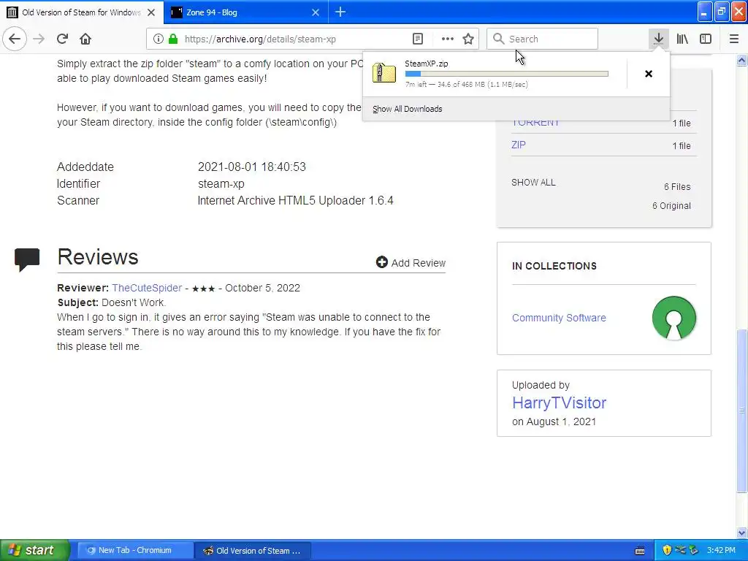
Task: Open a new browser tab
Action: [340, 12]
